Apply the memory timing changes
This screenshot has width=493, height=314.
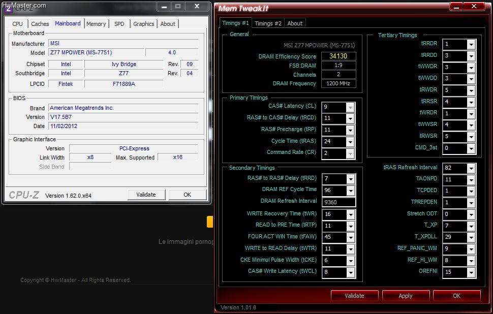(x=406, y=296)
